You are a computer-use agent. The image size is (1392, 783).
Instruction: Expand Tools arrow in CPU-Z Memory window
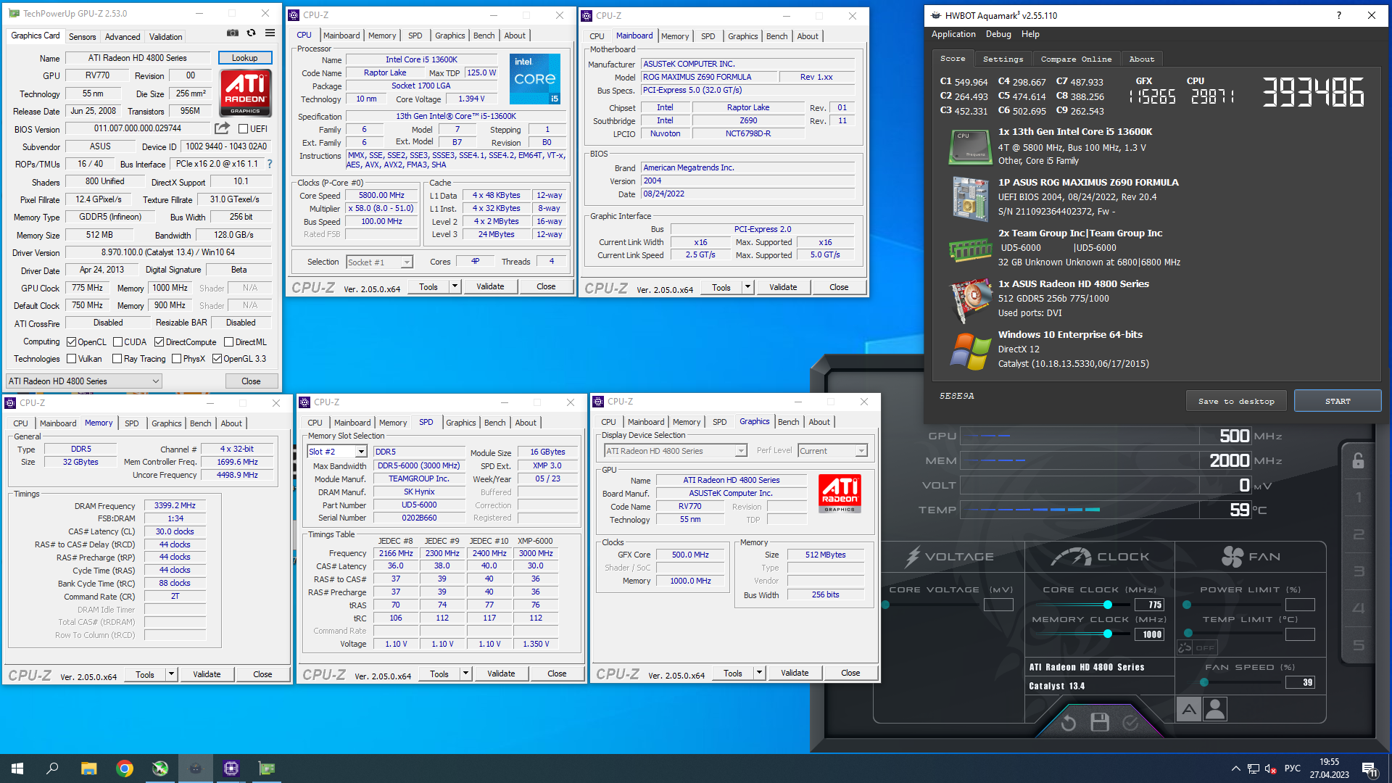(171, 674)
